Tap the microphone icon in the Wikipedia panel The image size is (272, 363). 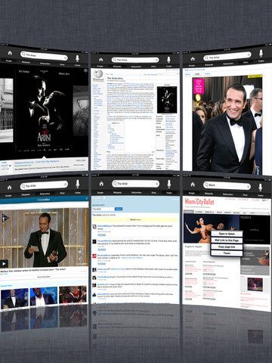pyautogui.click(x=168, y=60)
